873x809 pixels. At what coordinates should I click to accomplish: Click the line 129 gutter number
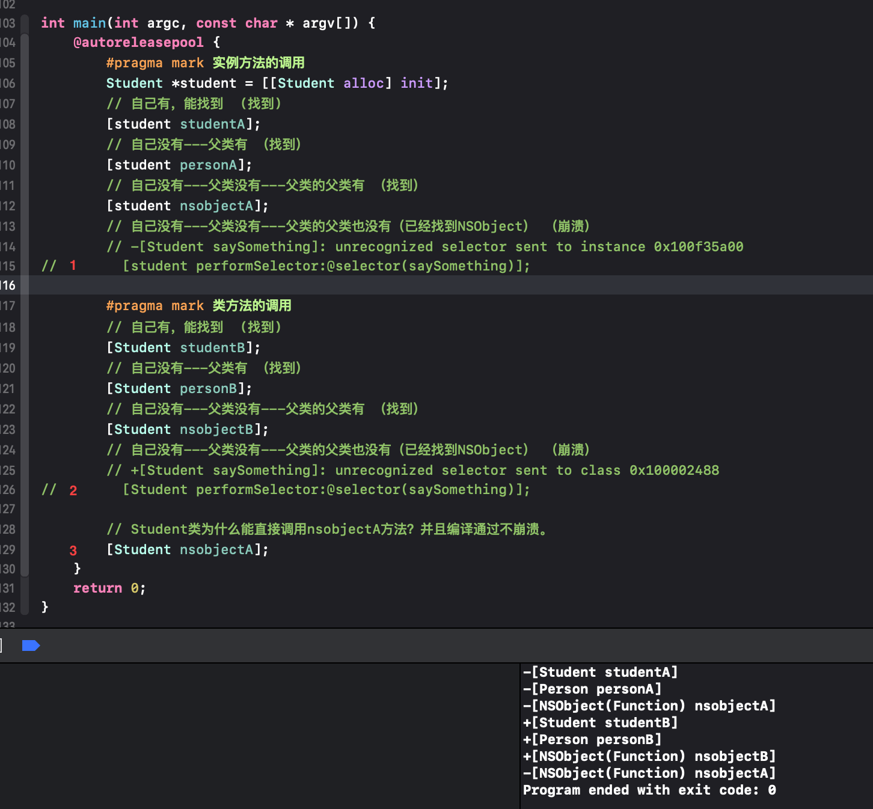(x=8, y=549)
